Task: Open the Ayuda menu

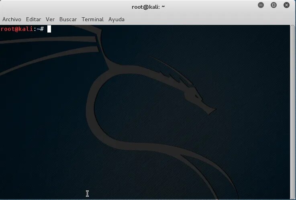Action: (x=116, y=19)
